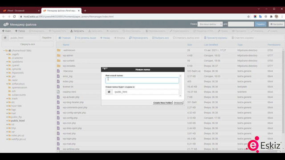Viewport: 285px width, 160px height.
Task: Select all files with Выбрать все
Action: click(160, 38)
